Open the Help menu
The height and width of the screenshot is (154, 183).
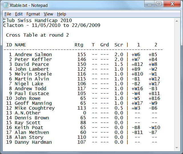(x=62, y=14)
